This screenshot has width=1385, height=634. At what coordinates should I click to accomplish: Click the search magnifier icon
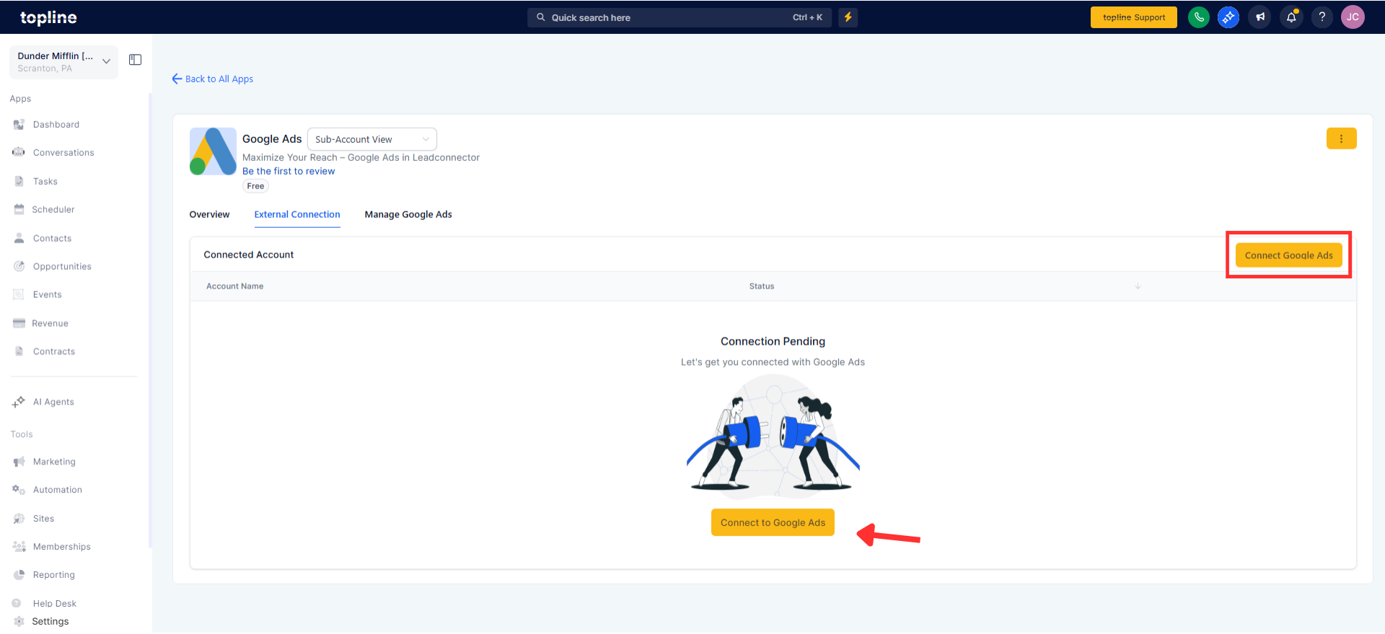click(x=541, y=17)
